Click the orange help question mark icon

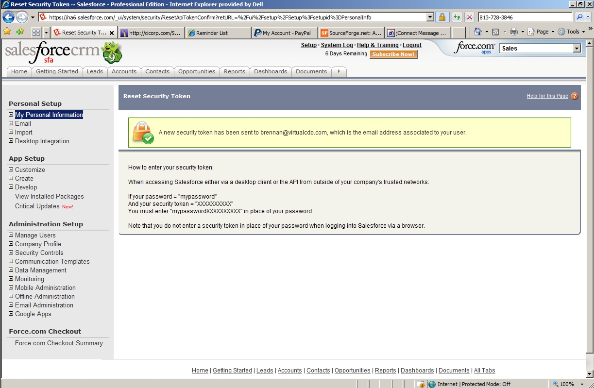(575, 96)
